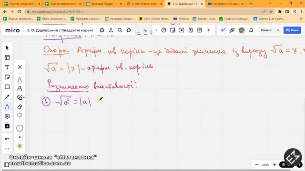Open board settings gear icon
Image resolution: width=305 pixels, height=171 pixels.
click(102, 30)
